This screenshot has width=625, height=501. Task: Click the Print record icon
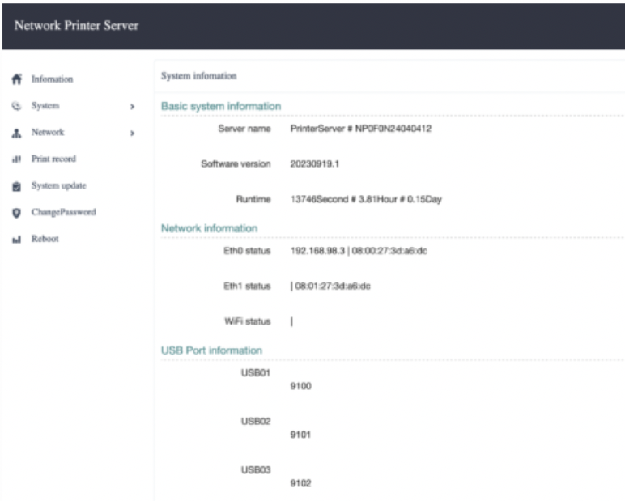point(15,159)
